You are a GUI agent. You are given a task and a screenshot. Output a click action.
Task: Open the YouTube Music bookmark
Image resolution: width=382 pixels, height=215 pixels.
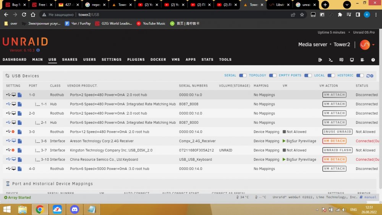151,24
